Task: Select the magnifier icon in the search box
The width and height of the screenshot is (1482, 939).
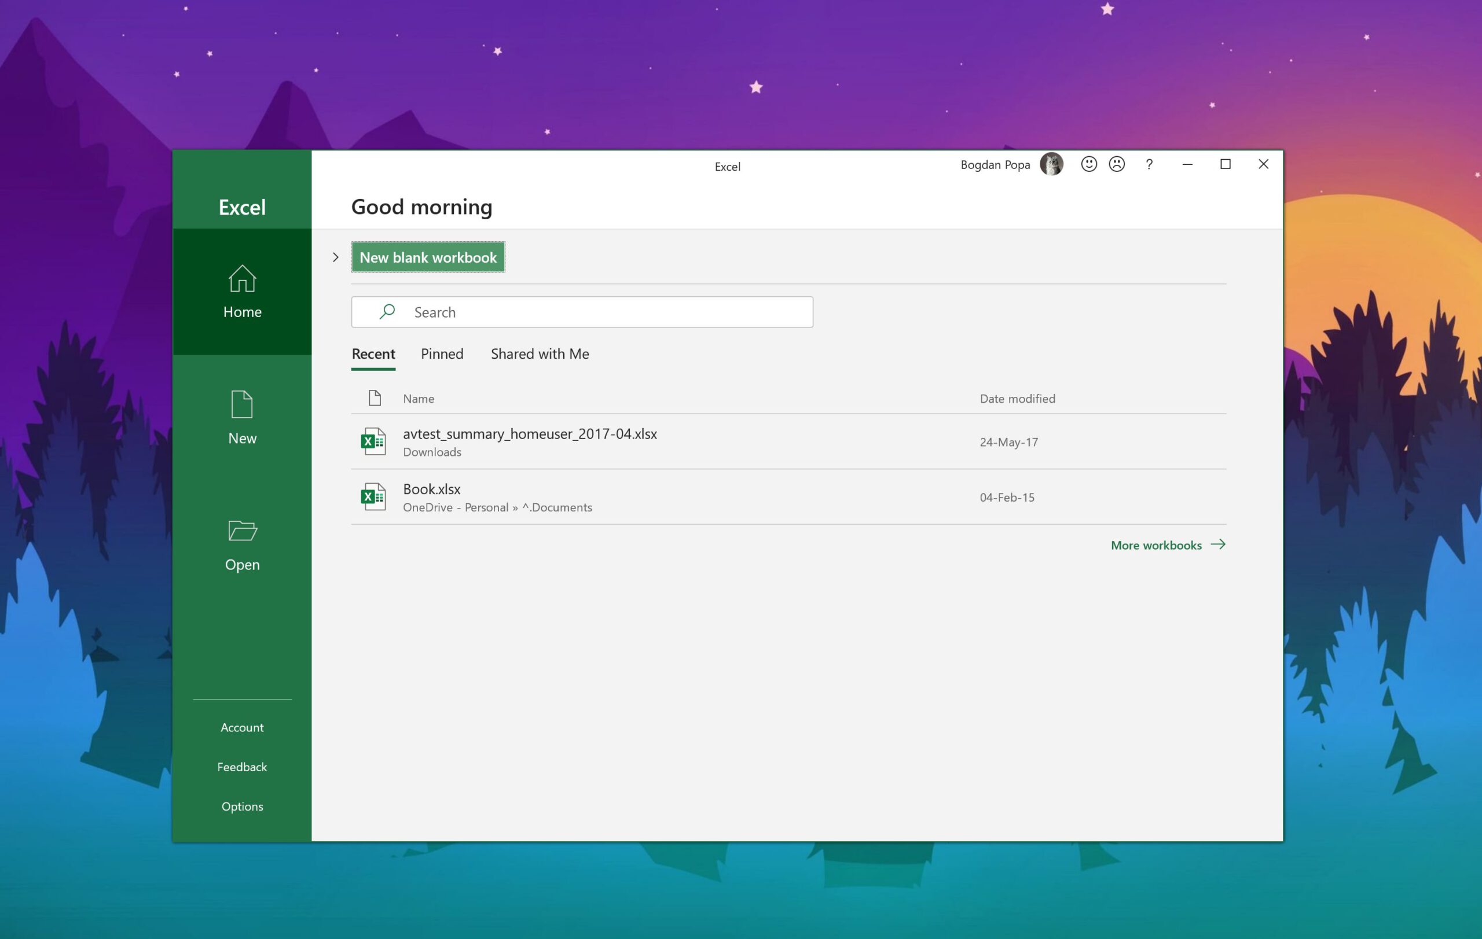Action: tap(387, 312)
